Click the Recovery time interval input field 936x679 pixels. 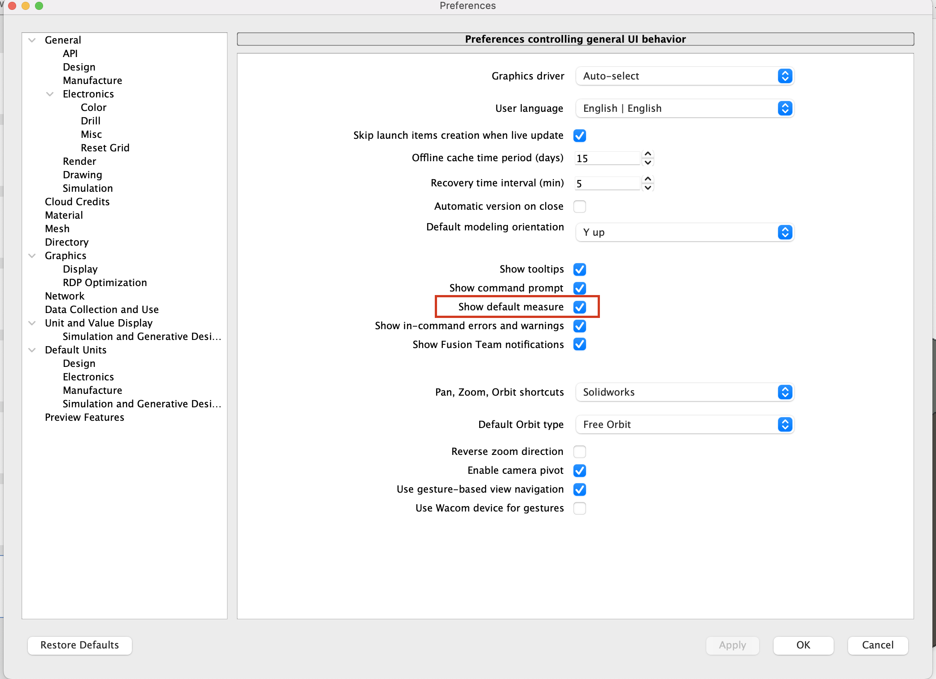click(608, 184)
